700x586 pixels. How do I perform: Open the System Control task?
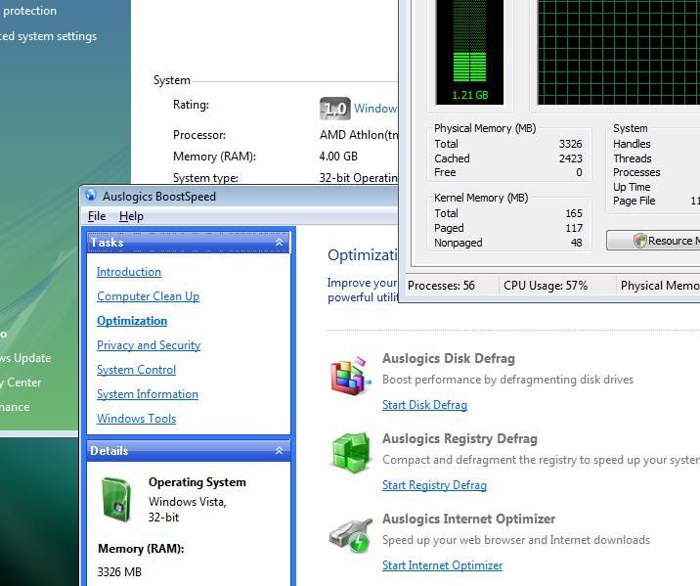pyautogui.click(x=137, y=370)
